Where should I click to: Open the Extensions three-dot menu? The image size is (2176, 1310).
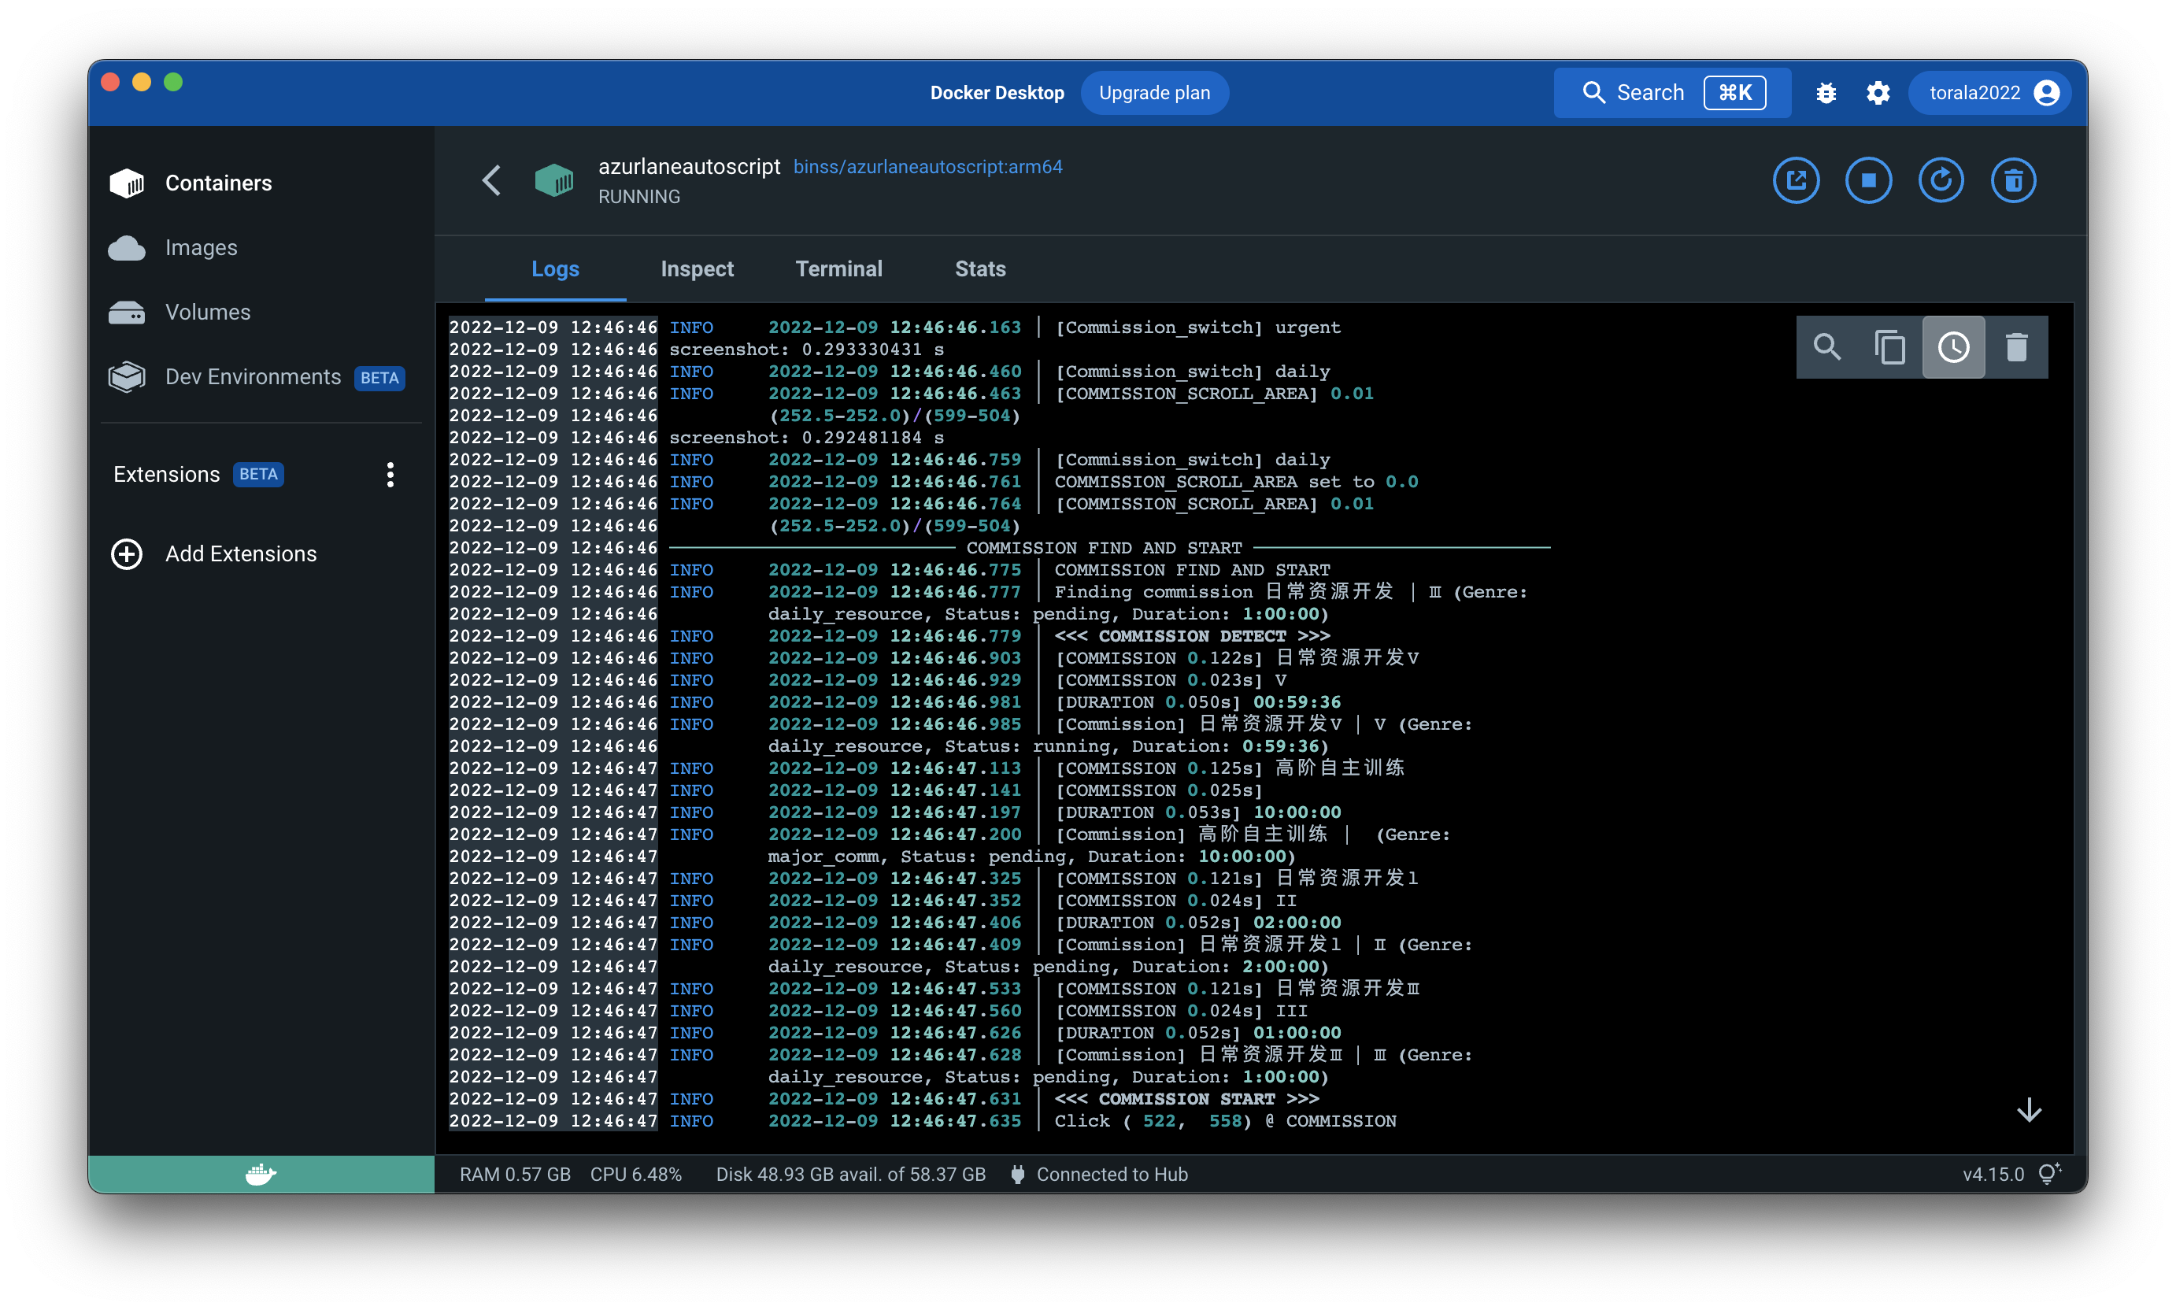click(x=390, y=475)
